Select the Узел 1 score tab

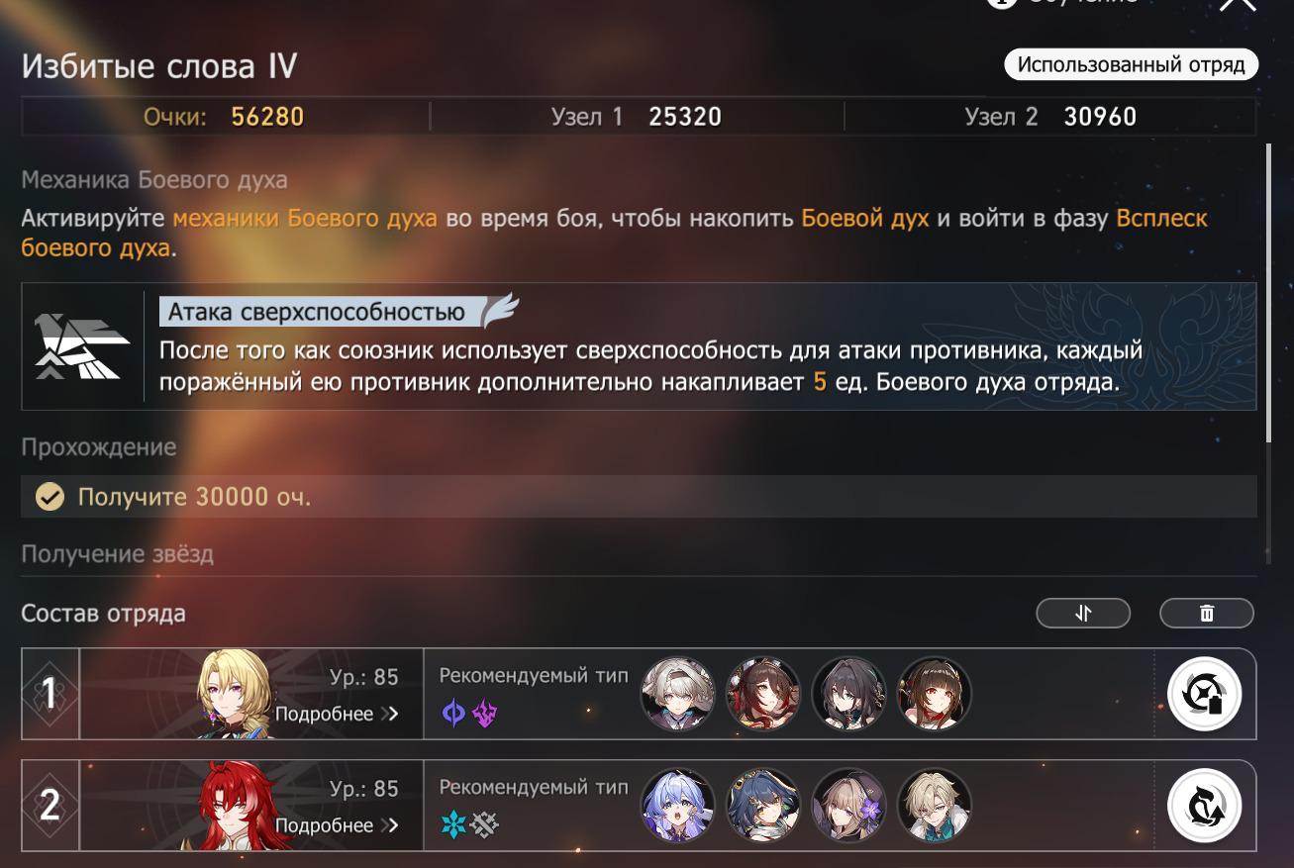coord(637,117)
